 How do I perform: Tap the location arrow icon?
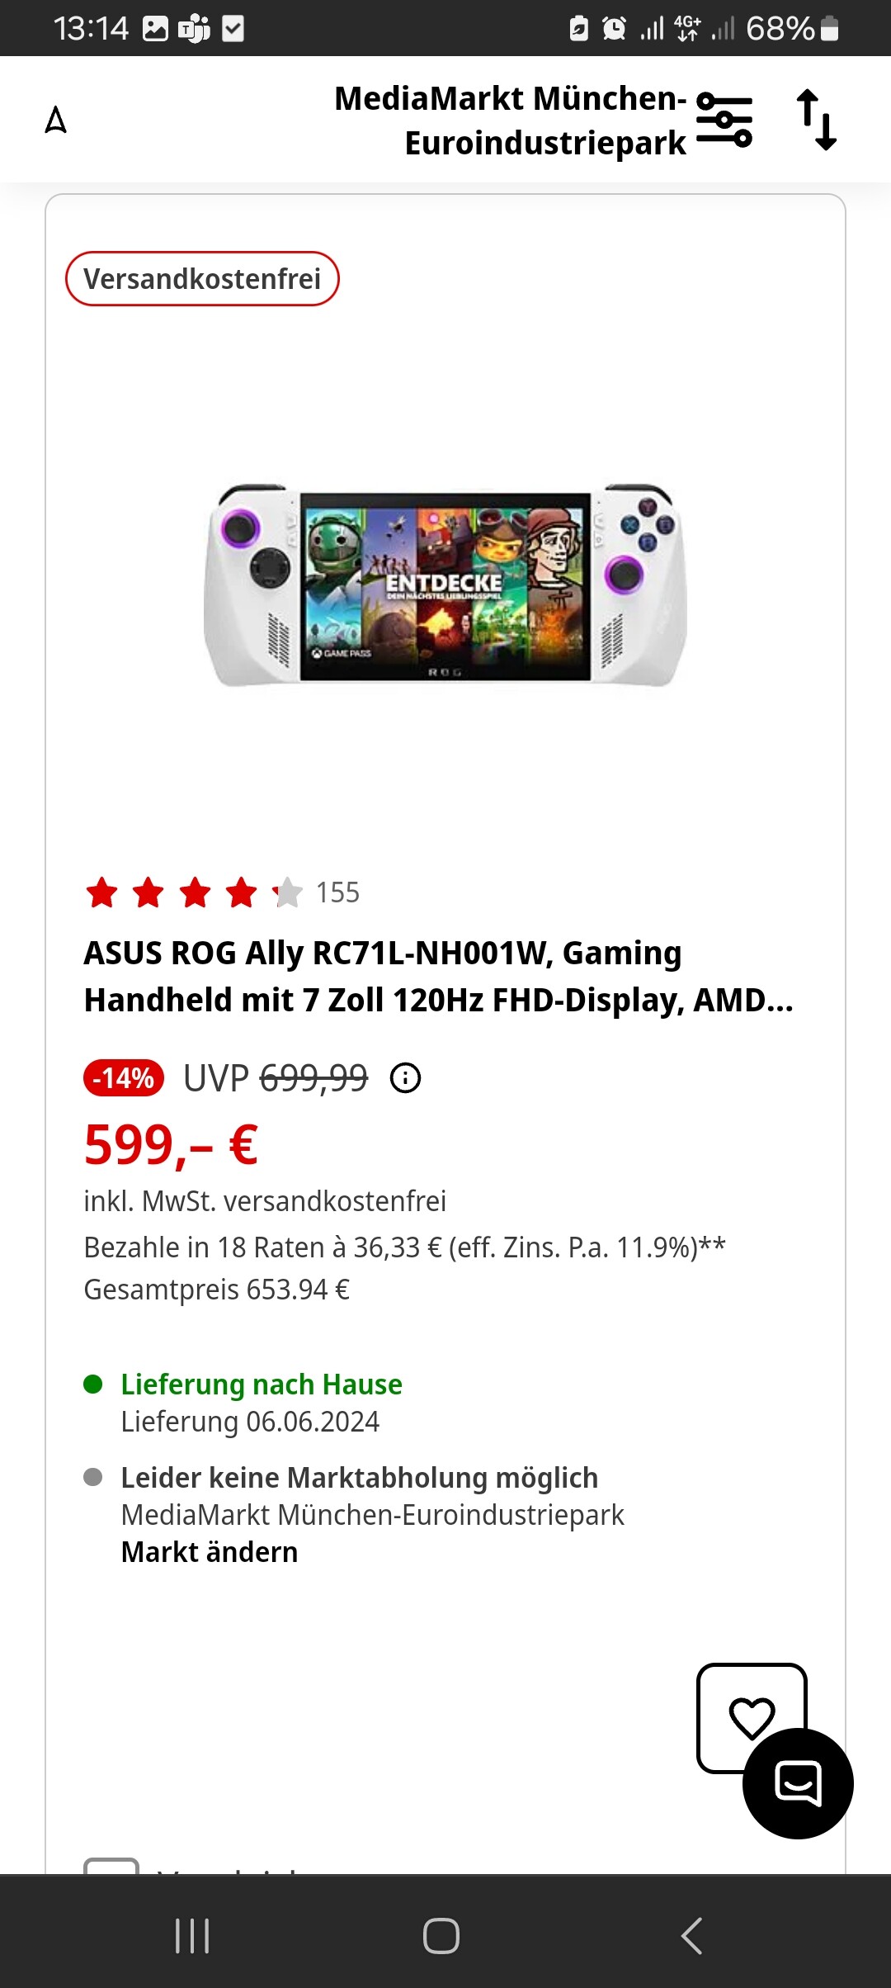click(55, 120)
